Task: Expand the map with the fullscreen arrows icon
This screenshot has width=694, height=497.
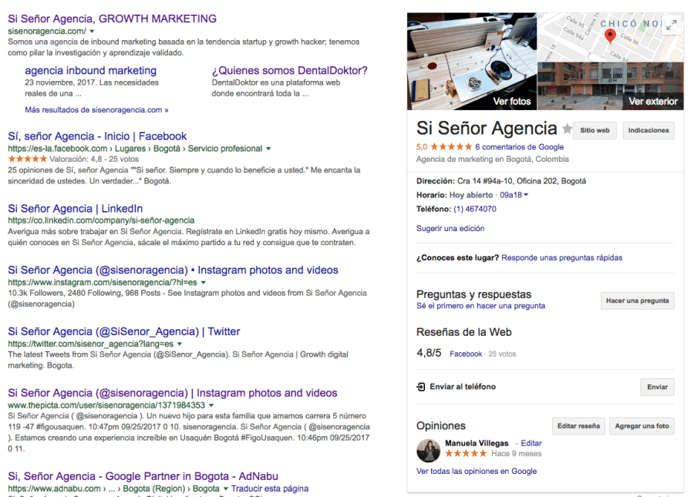Action: tap(672, 25)
